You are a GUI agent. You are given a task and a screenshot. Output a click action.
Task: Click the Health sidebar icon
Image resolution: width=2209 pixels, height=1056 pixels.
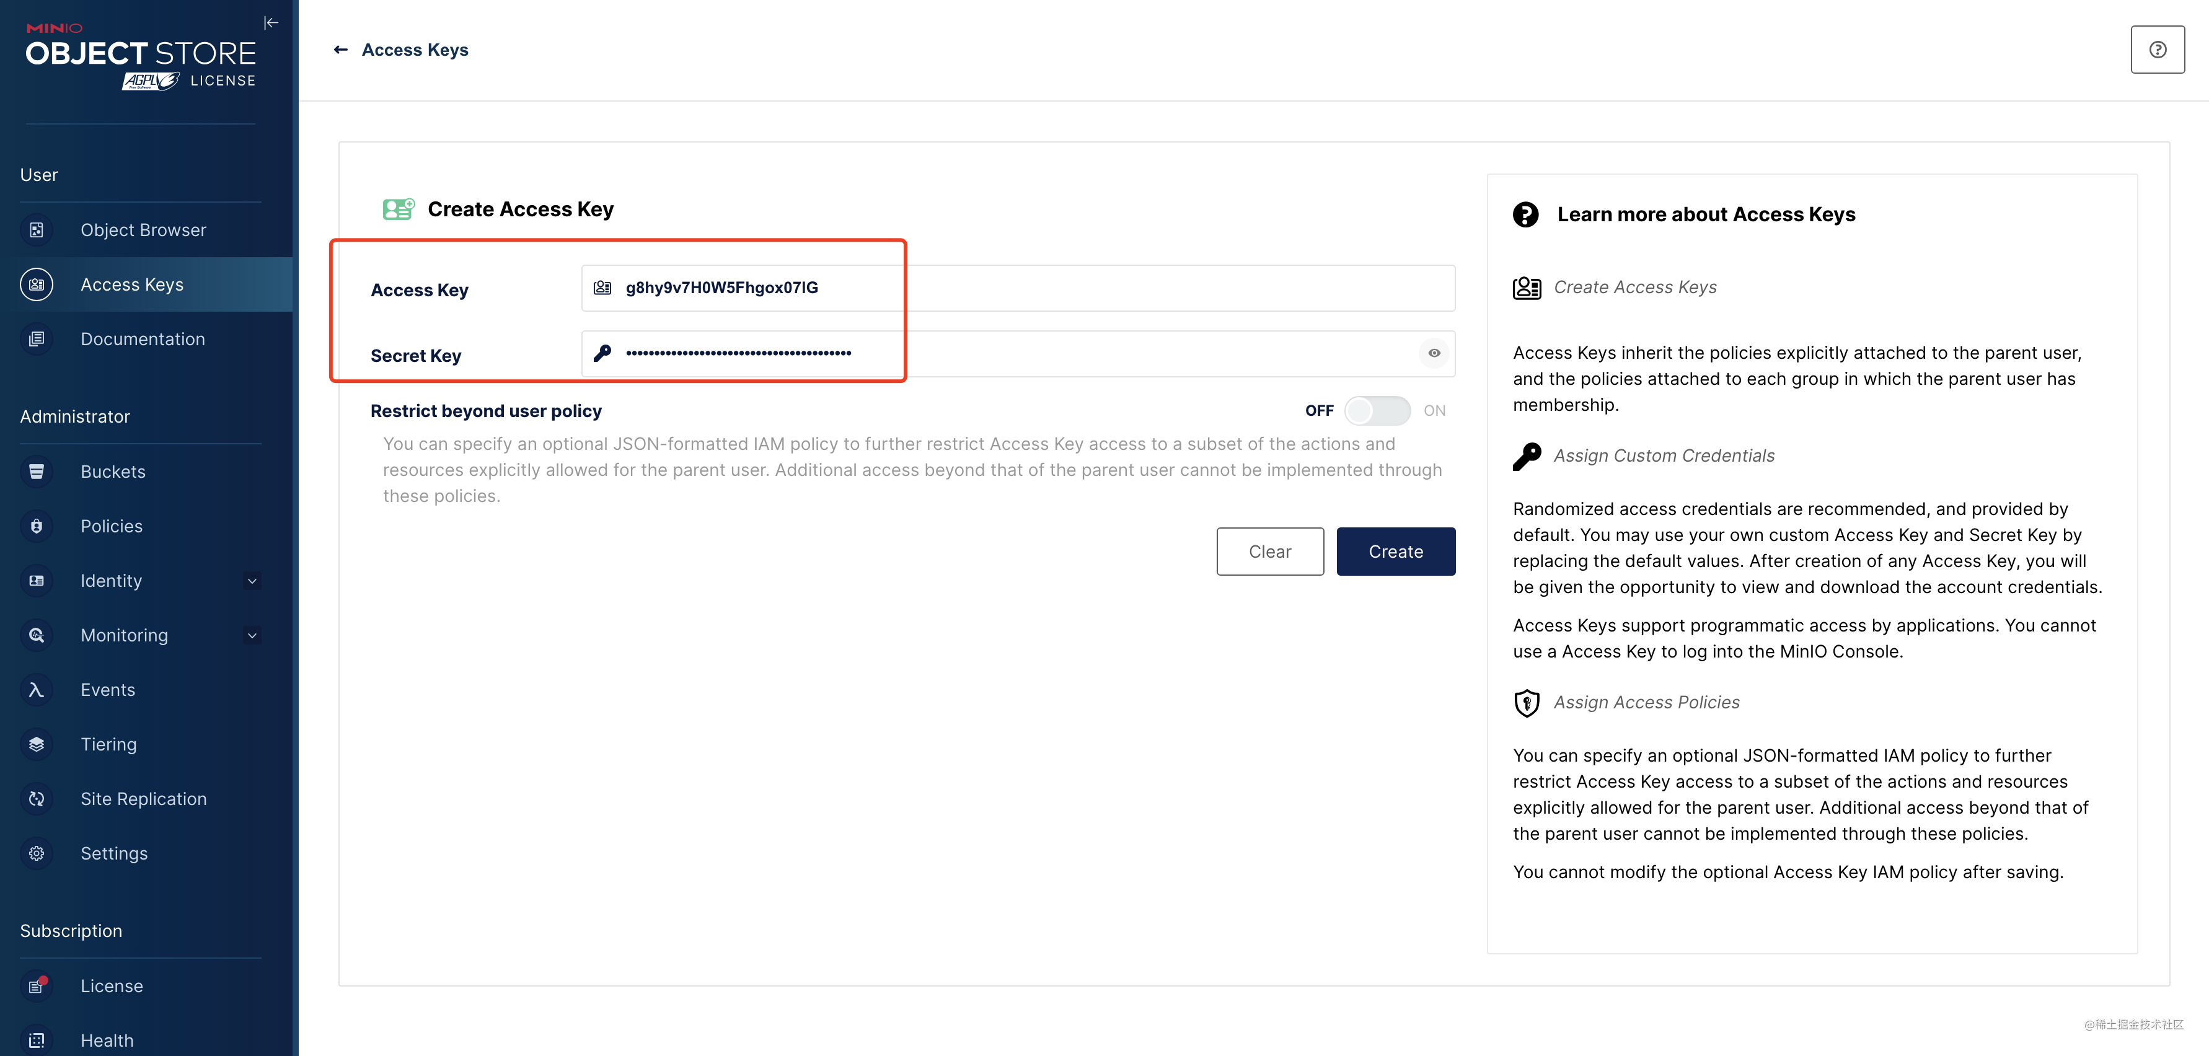36,1041
